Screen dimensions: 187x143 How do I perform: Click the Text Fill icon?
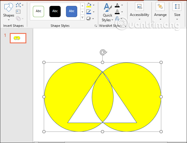(117, 5)
